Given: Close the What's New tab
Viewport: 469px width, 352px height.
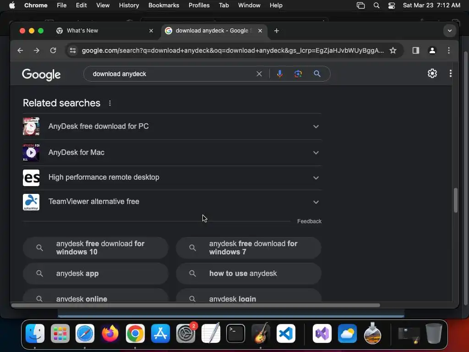Looking at the screenshot, I should [x=151, y=31].
